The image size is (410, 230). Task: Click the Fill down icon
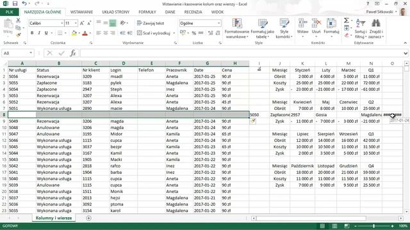(x=347, y=27)
